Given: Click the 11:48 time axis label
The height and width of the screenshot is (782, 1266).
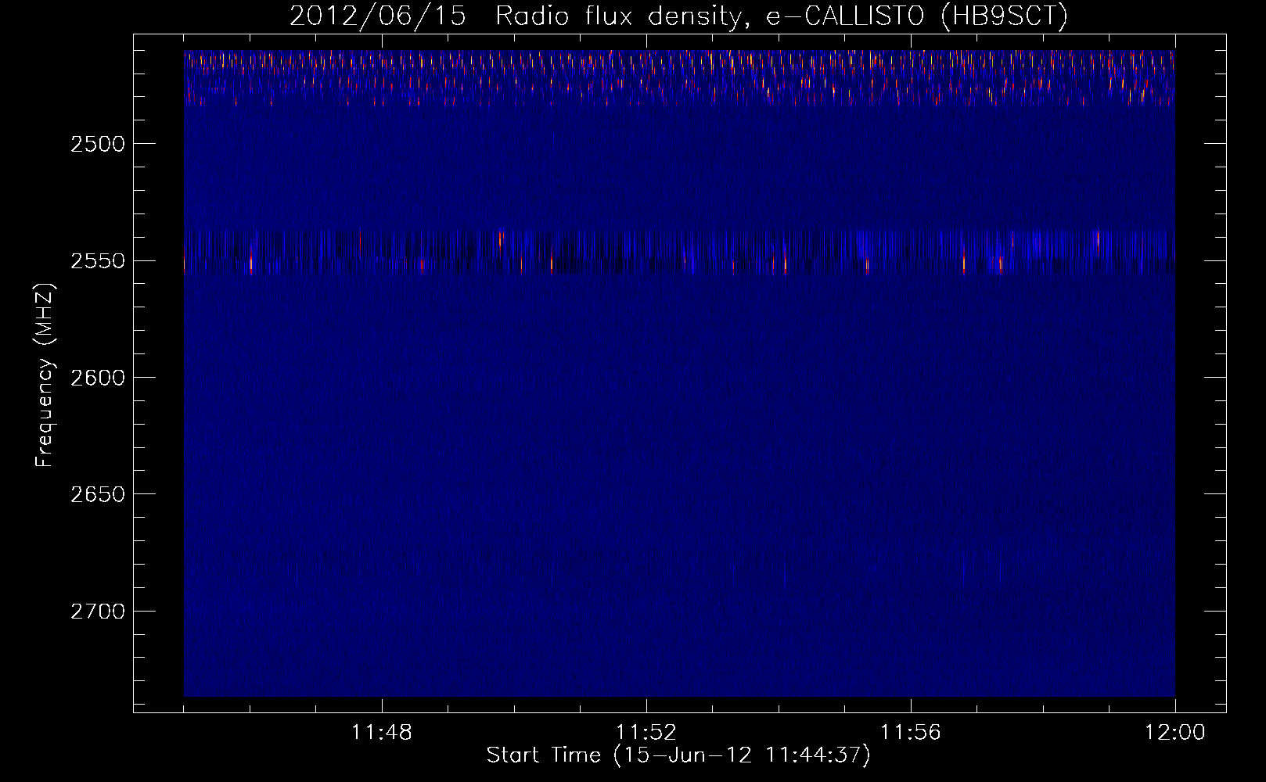Looking at the screenshot, I should click(382, 733).
